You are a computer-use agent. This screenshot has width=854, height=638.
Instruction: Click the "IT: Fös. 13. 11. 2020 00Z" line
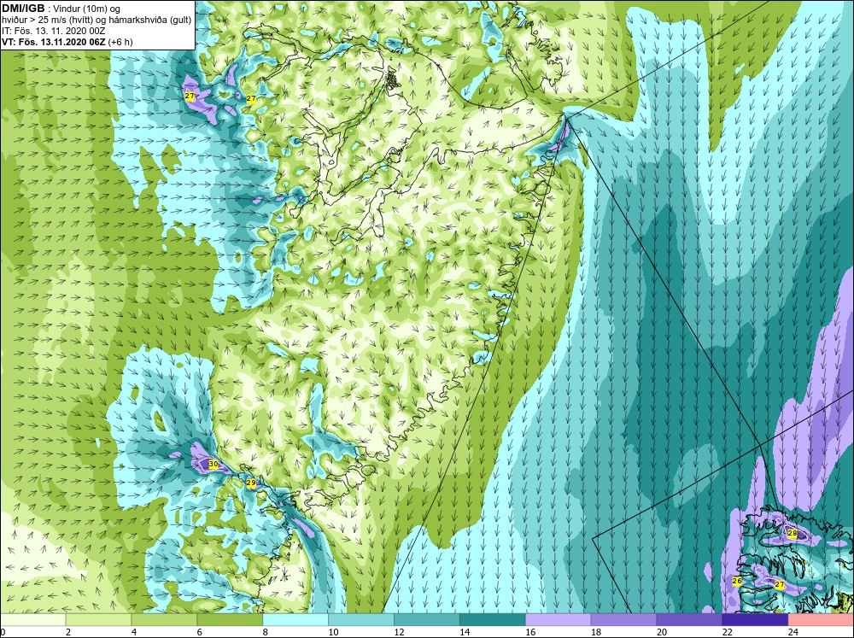click(53, 31)
